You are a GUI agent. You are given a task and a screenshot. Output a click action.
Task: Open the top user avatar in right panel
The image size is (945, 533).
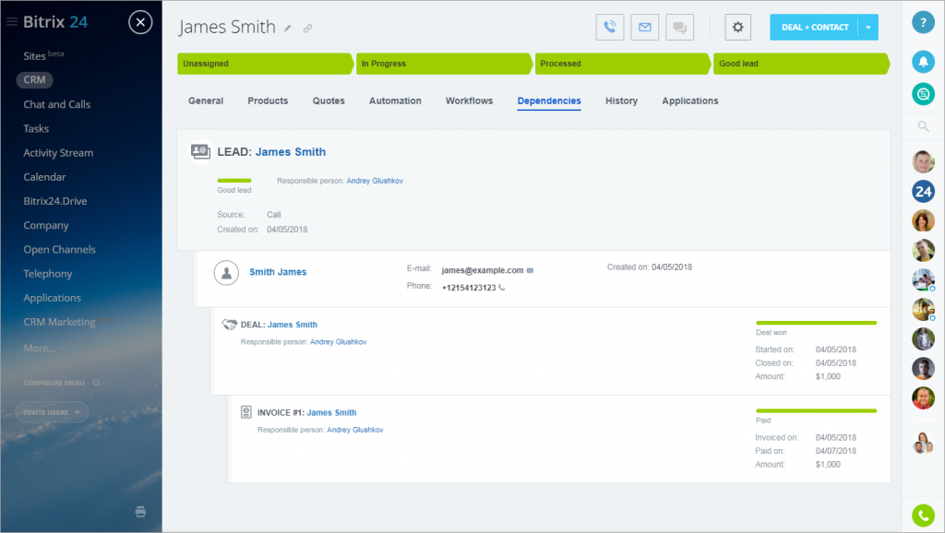pyautogui.click(x=923, y=161)
